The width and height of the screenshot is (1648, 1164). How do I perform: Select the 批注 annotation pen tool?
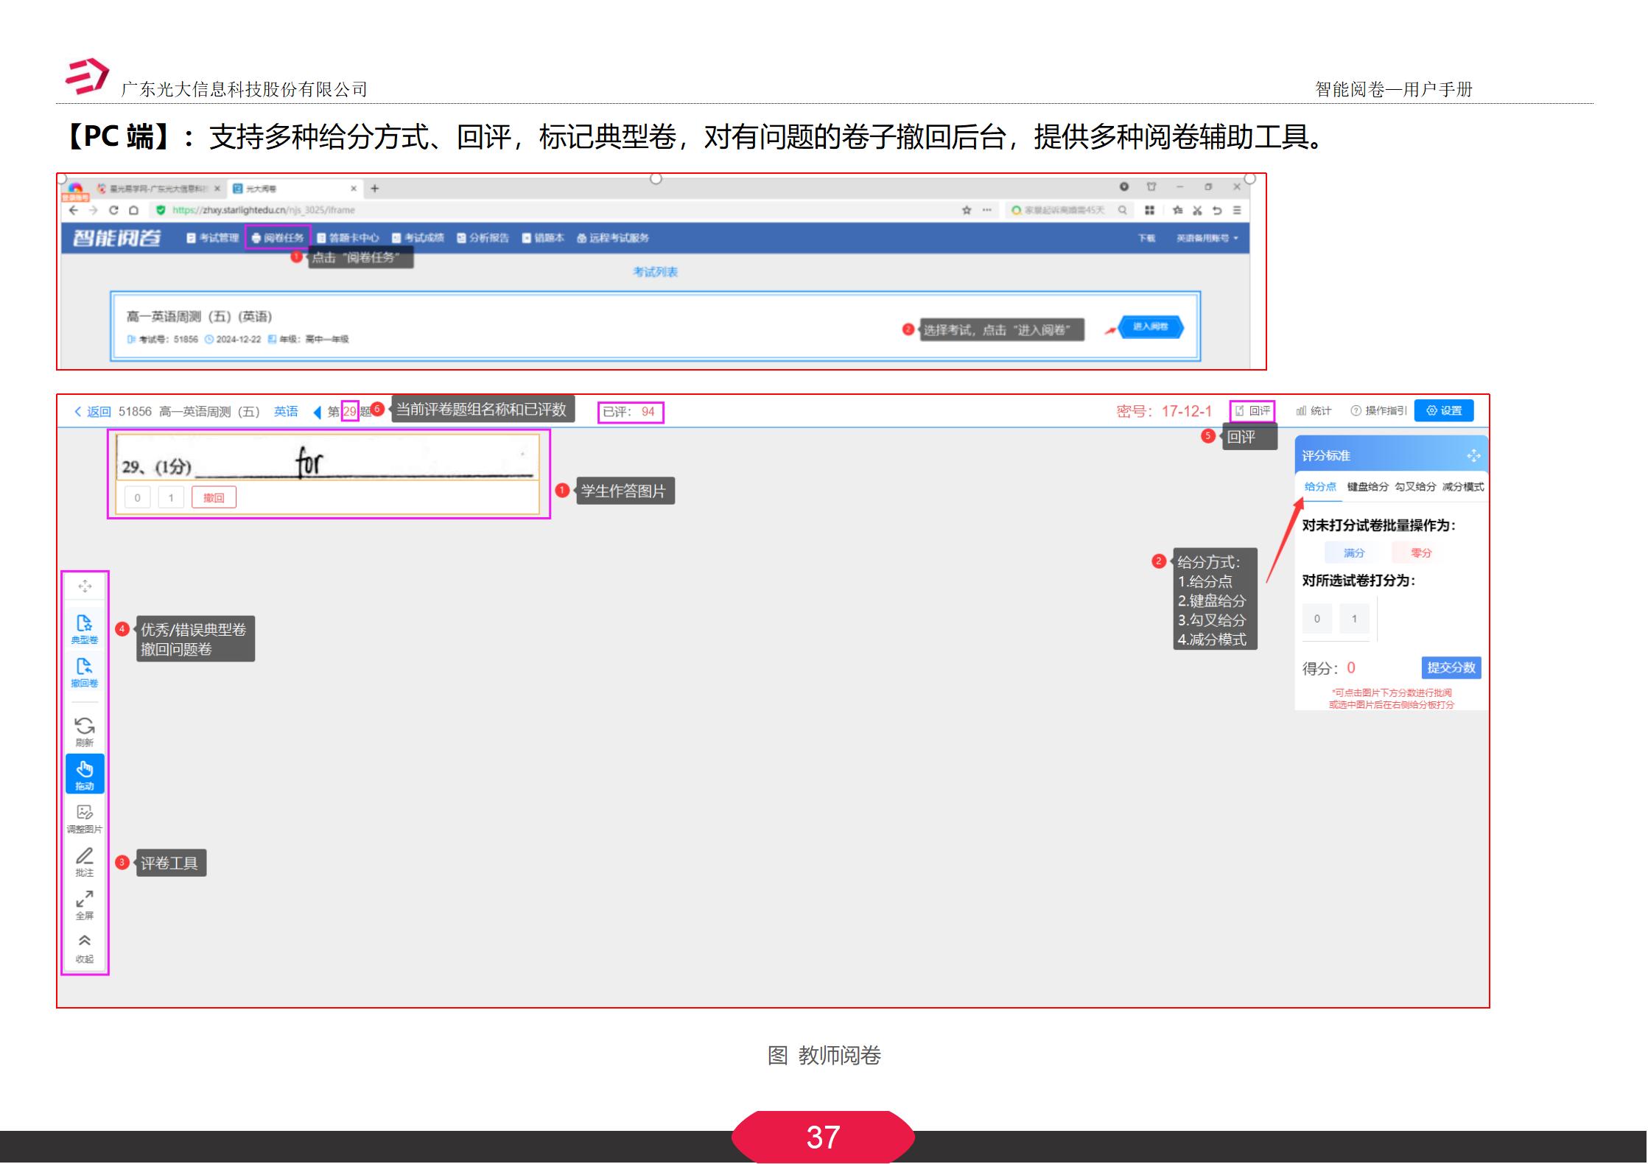[x=85, y=862]
